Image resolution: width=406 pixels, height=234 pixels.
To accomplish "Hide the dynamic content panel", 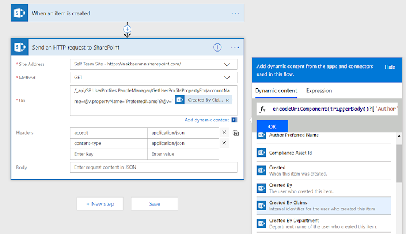I will (x=390, y=67).
